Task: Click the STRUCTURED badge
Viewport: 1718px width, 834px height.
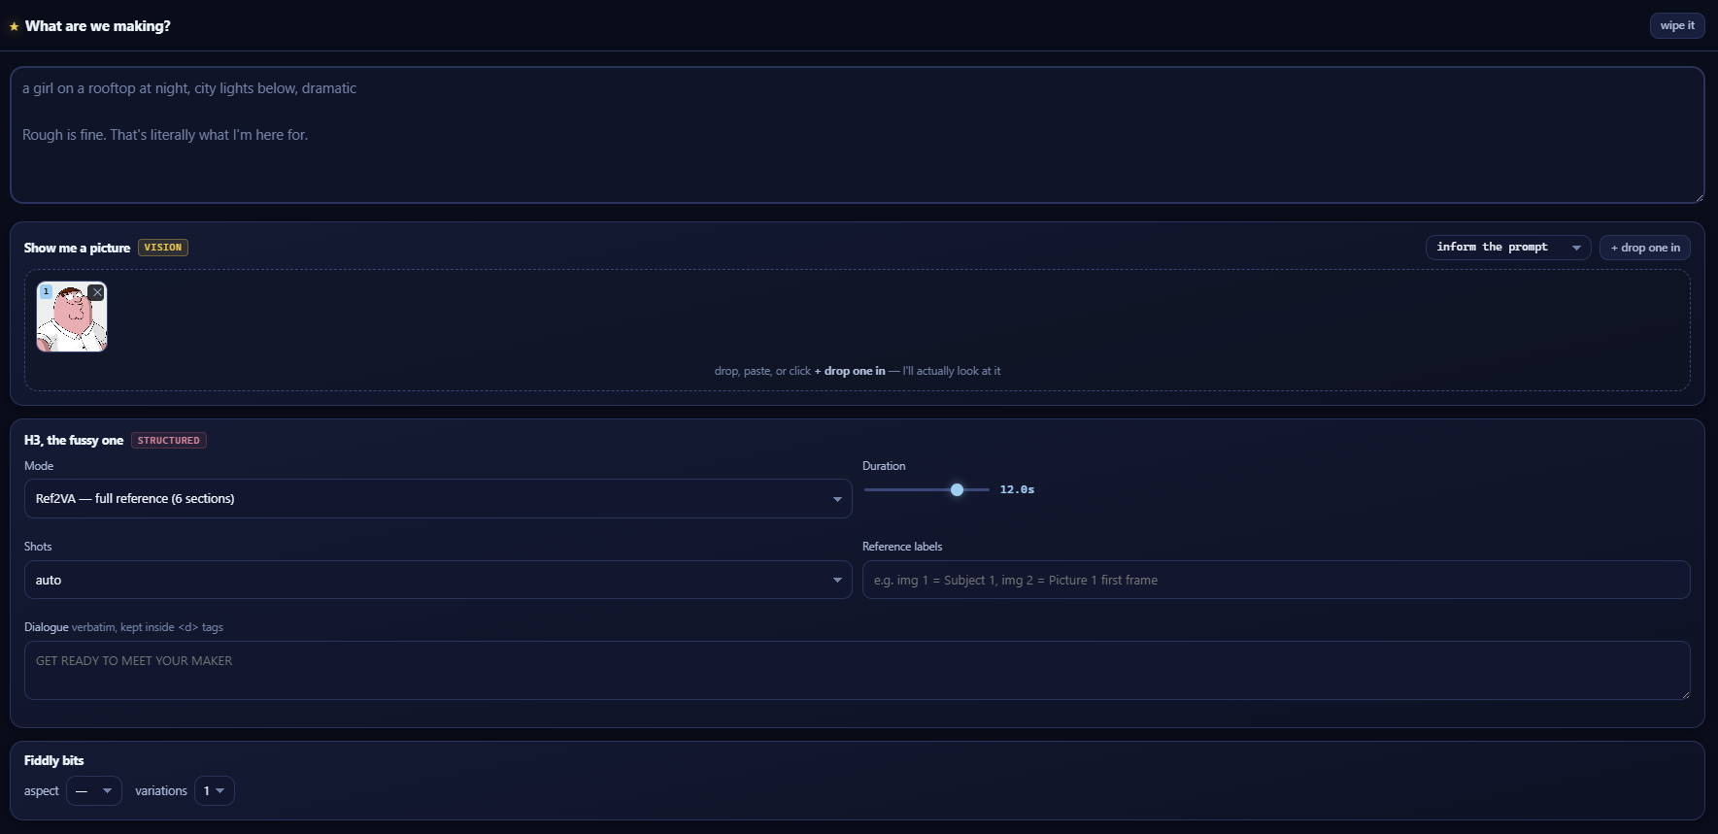Action: 169,441
